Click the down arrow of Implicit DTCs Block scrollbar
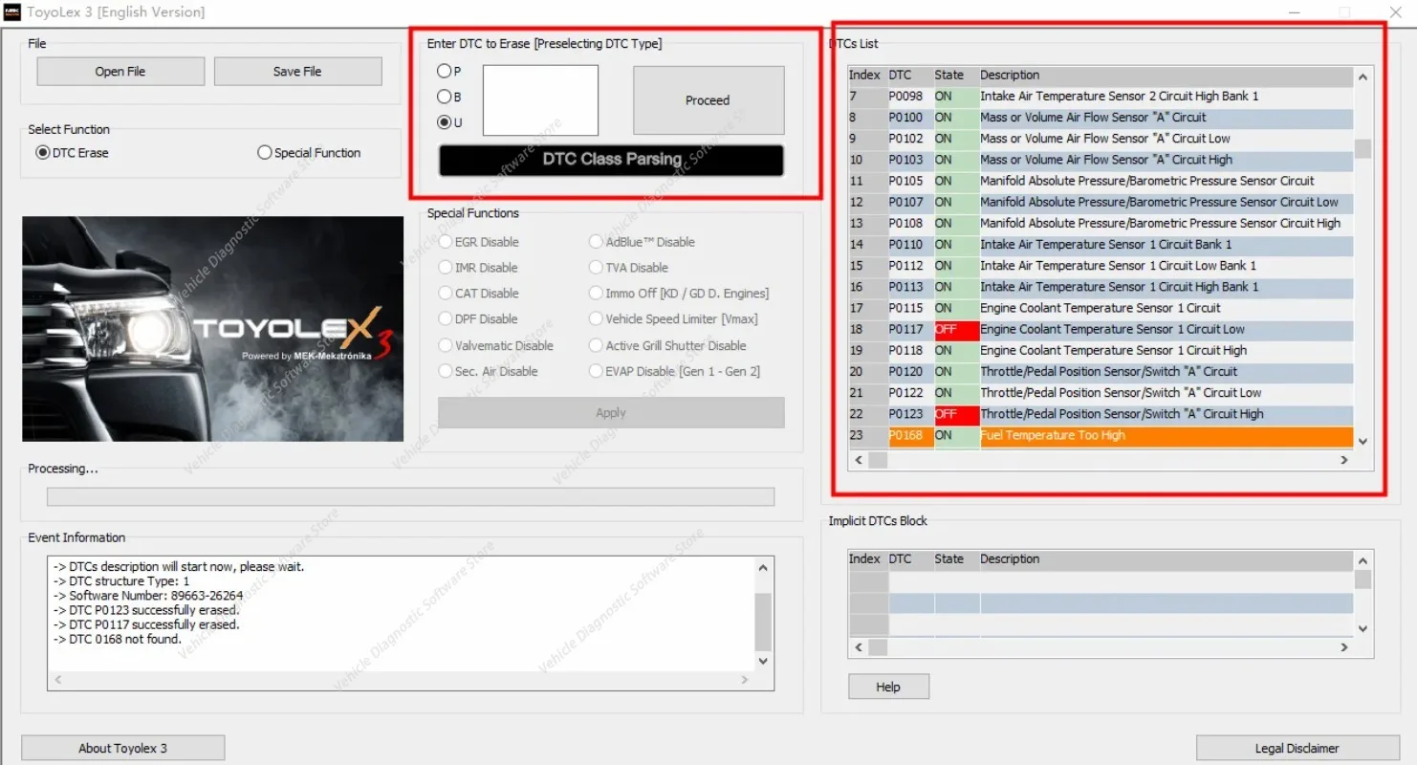1417x765 pixels. [1362, 628]
